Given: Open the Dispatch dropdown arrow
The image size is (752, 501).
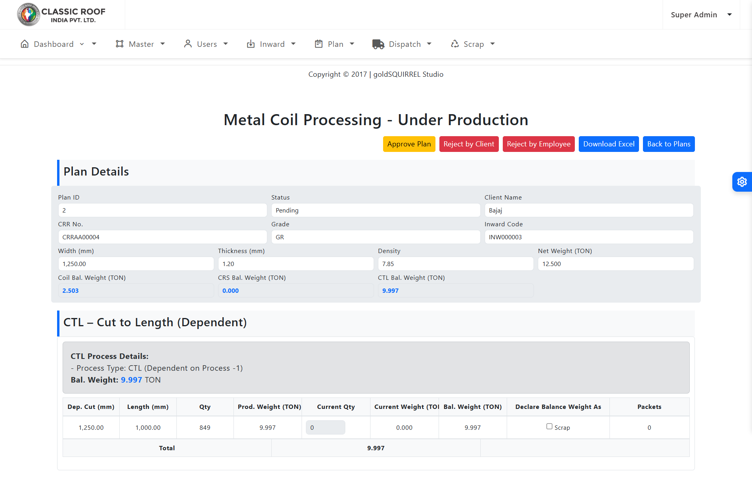Looking at the screenshot, I should 429,44.
